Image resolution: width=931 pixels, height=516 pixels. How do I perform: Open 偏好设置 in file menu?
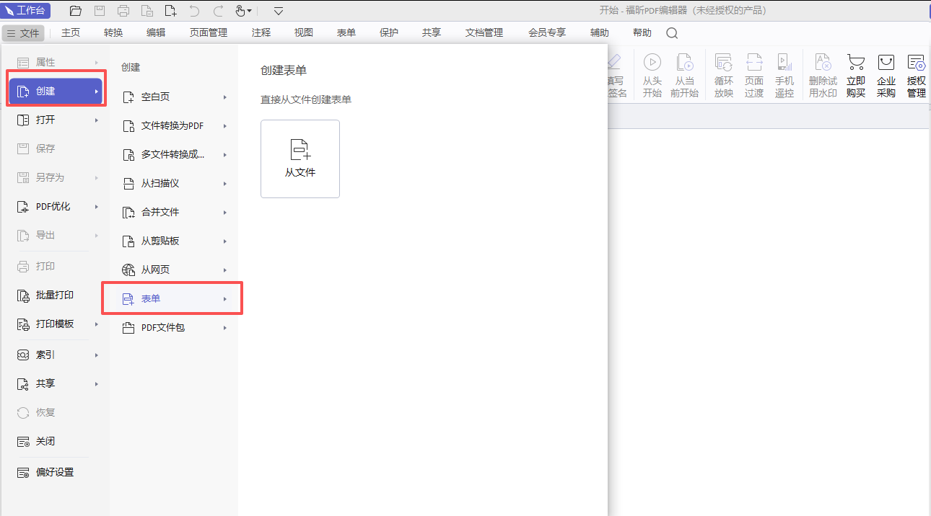tap(54, 473)
